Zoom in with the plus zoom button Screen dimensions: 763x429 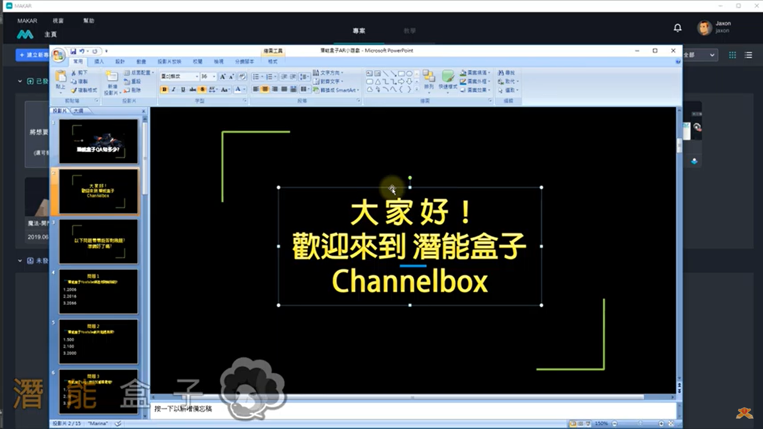click(661, 423)
